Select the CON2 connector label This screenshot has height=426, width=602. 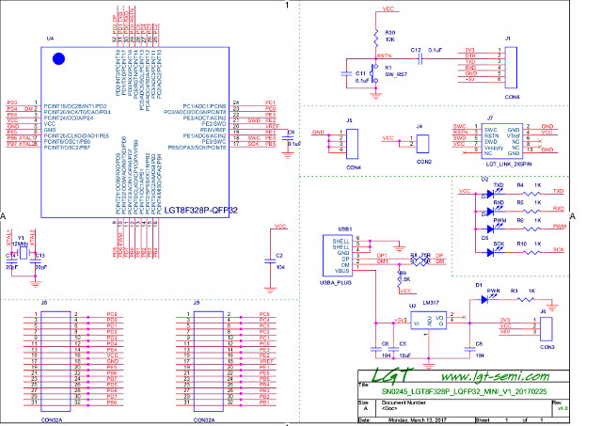[424, 162]
